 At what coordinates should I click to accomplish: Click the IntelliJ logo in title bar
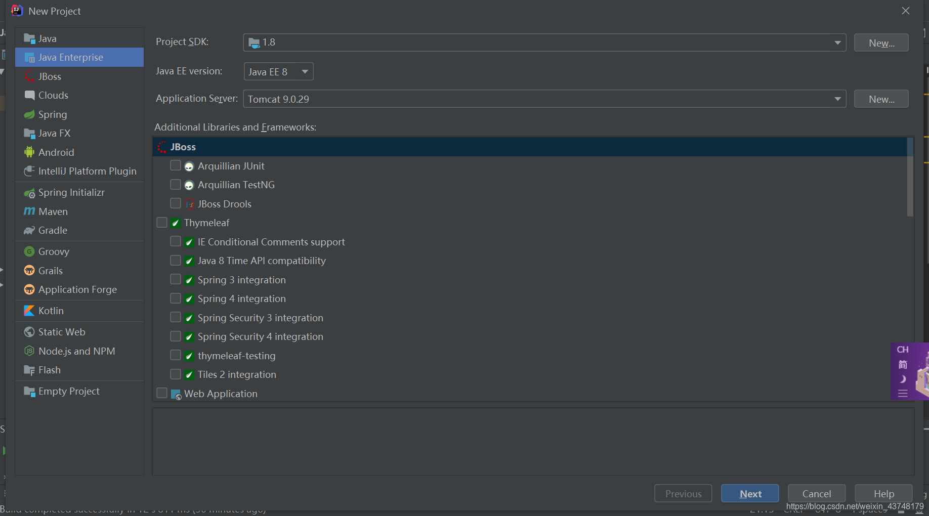point(17,11)
